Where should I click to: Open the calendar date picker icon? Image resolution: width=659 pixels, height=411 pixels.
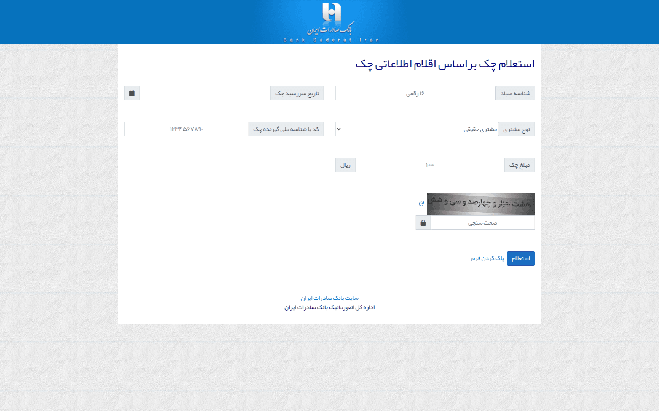click(132, 93)
